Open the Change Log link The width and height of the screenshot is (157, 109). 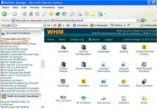pos(77,40)
